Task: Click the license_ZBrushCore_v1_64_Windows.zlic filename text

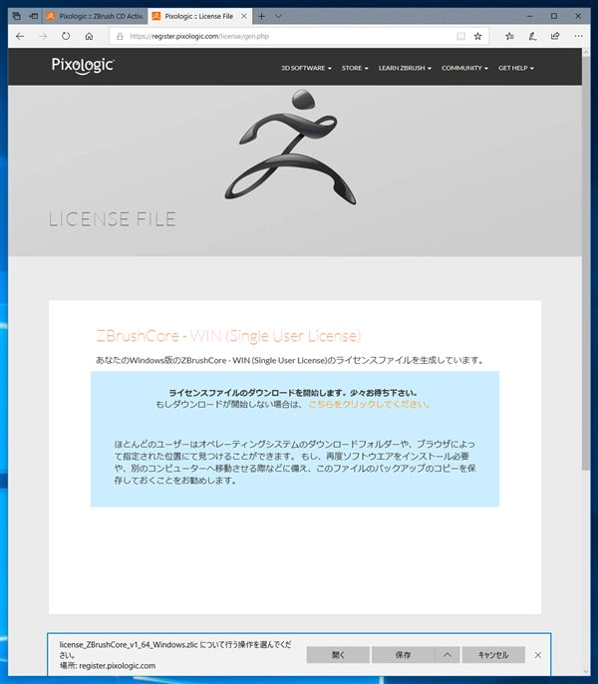Action: tap(129, 645)
